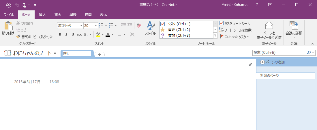Image resolution: width=317 pixels, height=130 pixels.
Task: Toggle Strikethrough formatting
Action: tap(79, 34)
